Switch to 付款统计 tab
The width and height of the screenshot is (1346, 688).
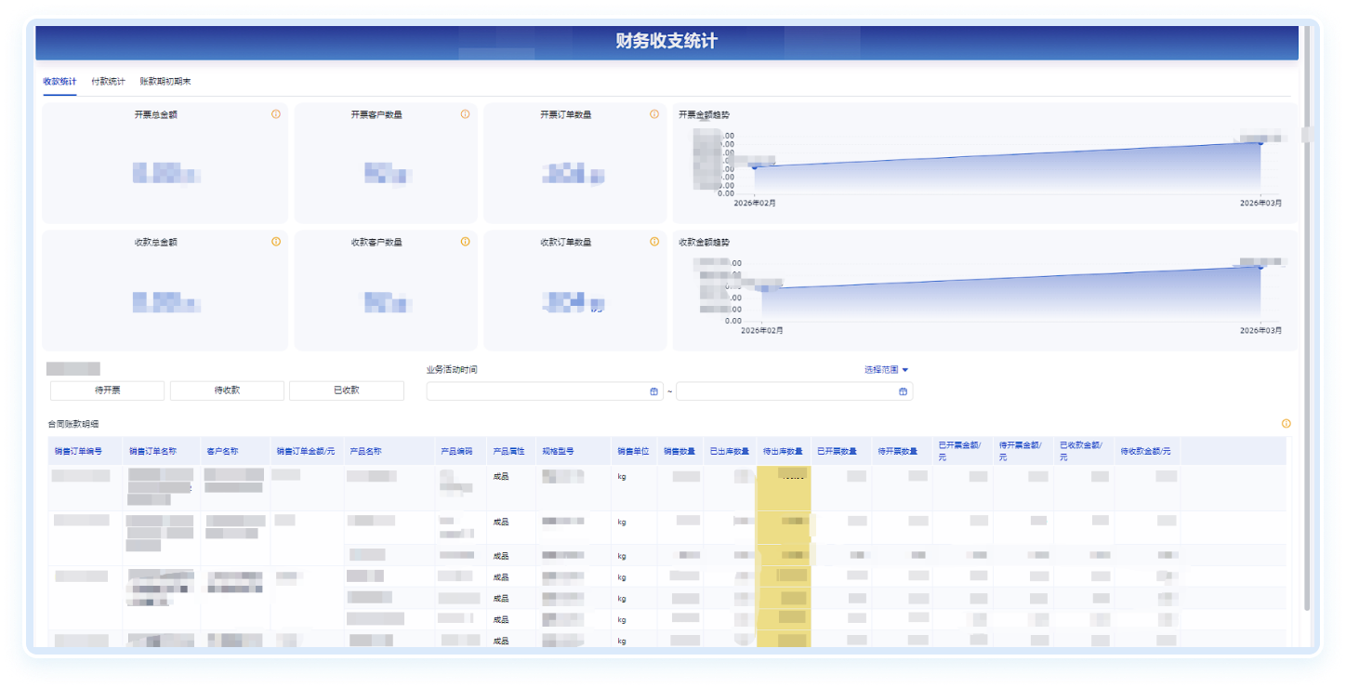[x=108, y=82]
